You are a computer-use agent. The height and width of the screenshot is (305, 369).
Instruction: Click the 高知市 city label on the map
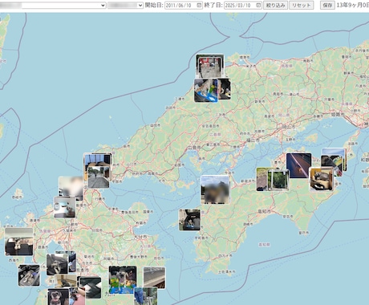click(x=265, y=211)
